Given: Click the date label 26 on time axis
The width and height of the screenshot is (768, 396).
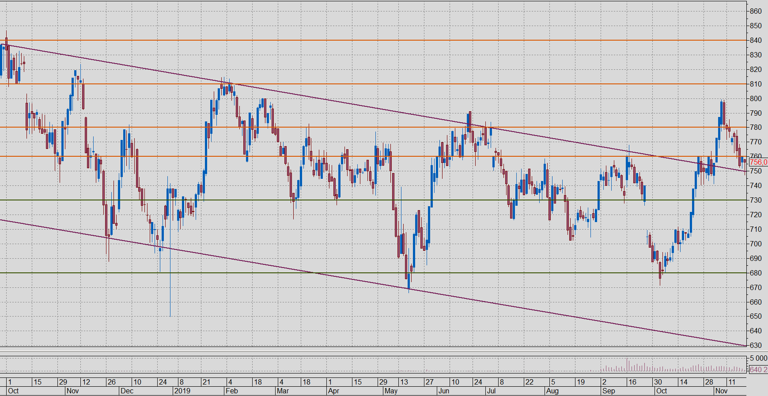Looking at the screenshot, I should pos(111,382).
